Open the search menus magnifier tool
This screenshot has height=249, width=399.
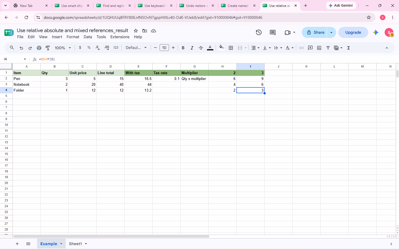coord(12,48)
